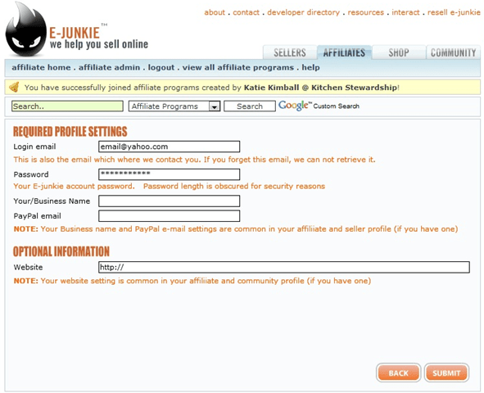Click the Your/Business Name field
484x393 pixels.
170,201
